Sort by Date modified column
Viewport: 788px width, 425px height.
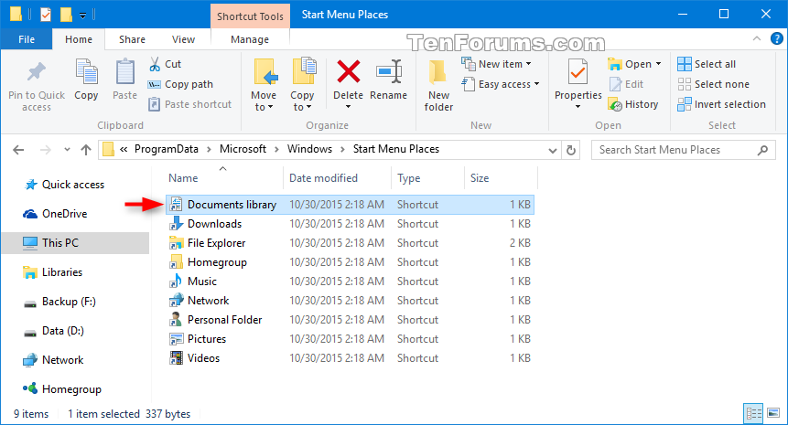pyautogui.click(x=337, y=178)
